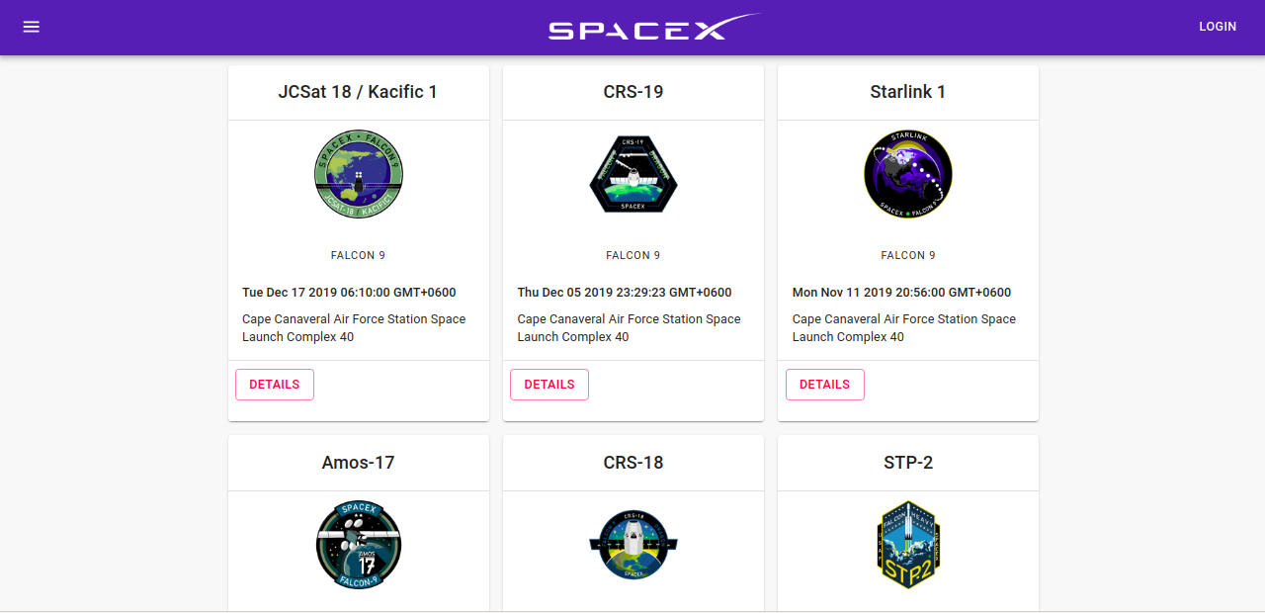Click the Amos-17 card heading

click(x=358, y=463)
